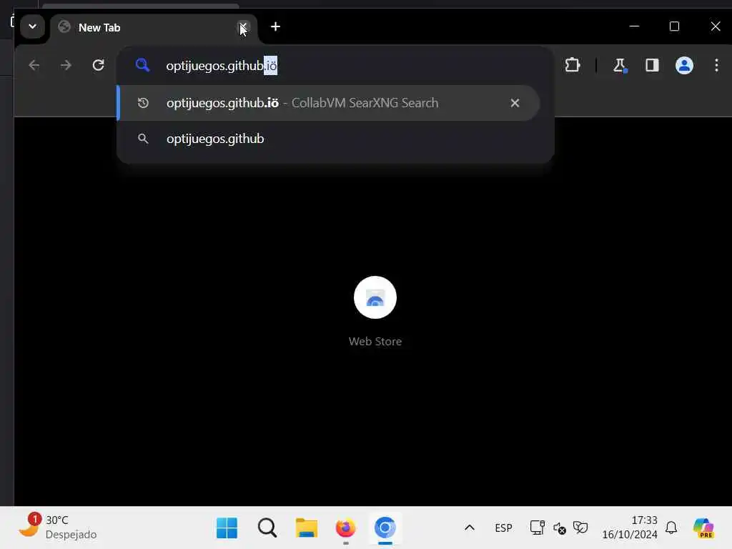Click the blue search icon in omnibox

click(x=142, y=65)
